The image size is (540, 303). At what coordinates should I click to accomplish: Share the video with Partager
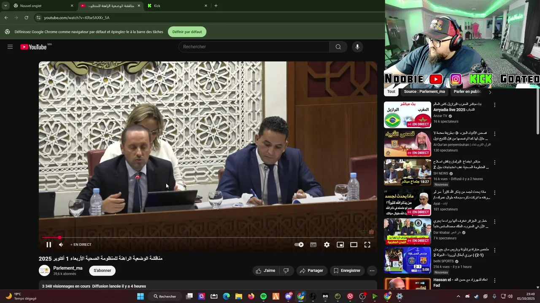point(311,271)
